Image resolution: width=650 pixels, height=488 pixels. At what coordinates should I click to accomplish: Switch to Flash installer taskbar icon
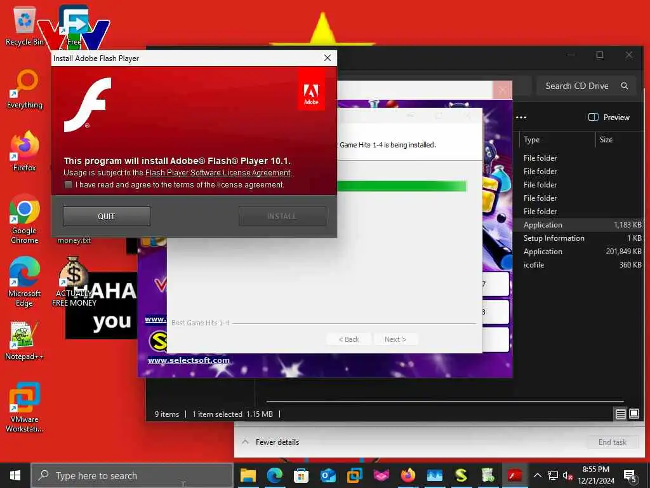[x=514, y=475]
